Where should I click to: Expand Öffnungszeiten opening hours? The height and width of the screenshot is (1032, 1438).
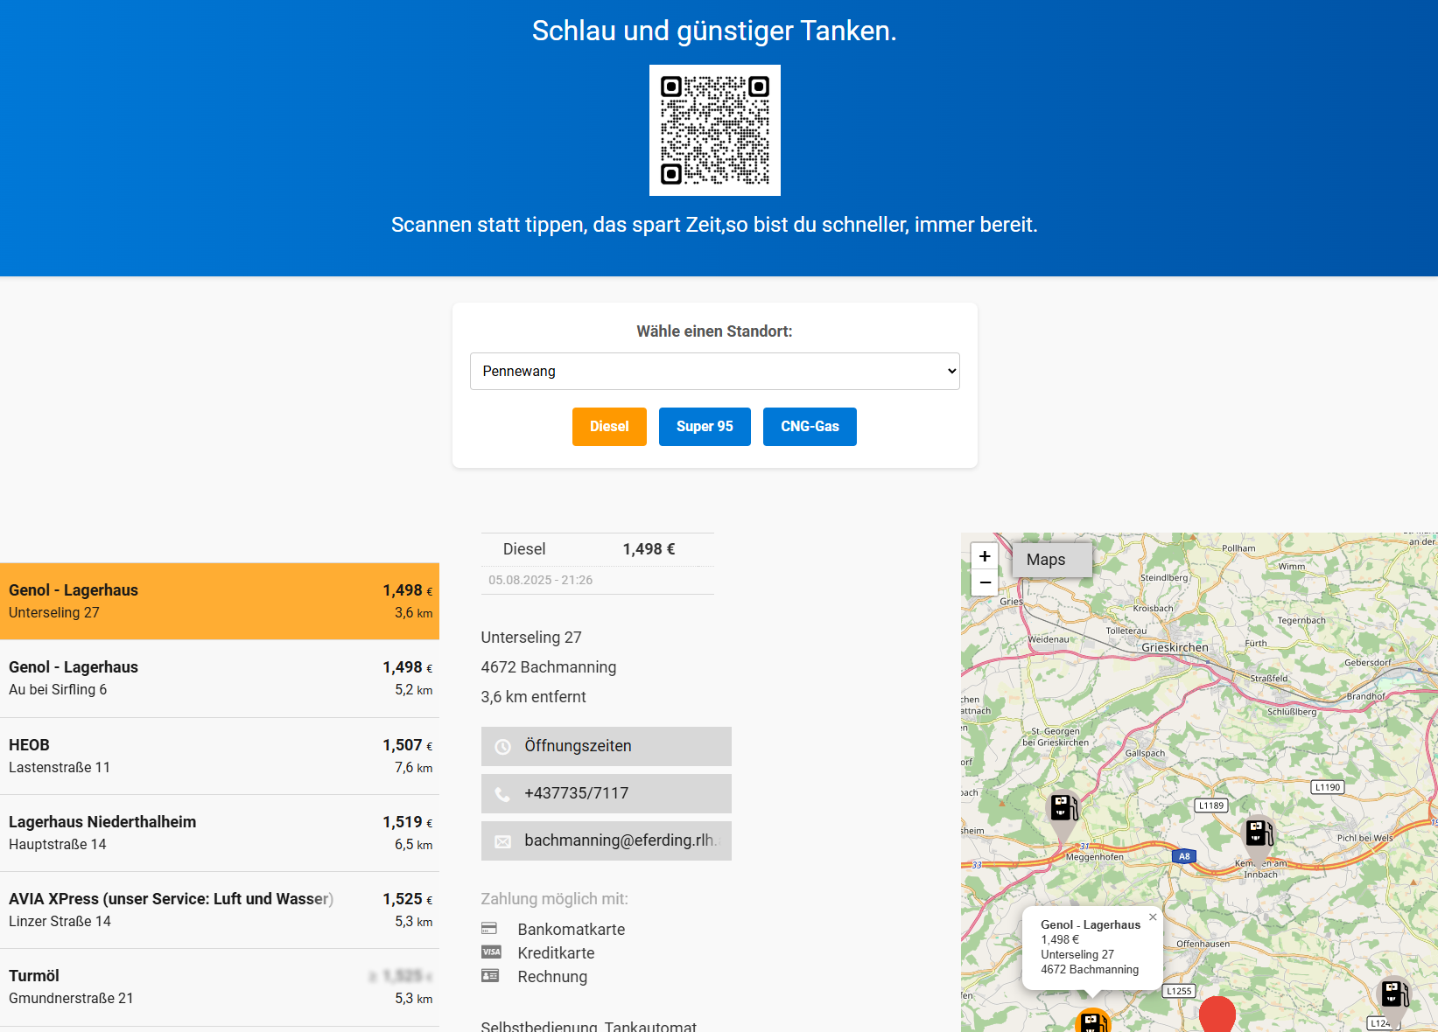(x=606, y=746)
